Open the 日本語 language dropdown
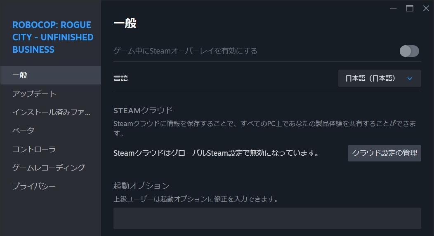 380,78
